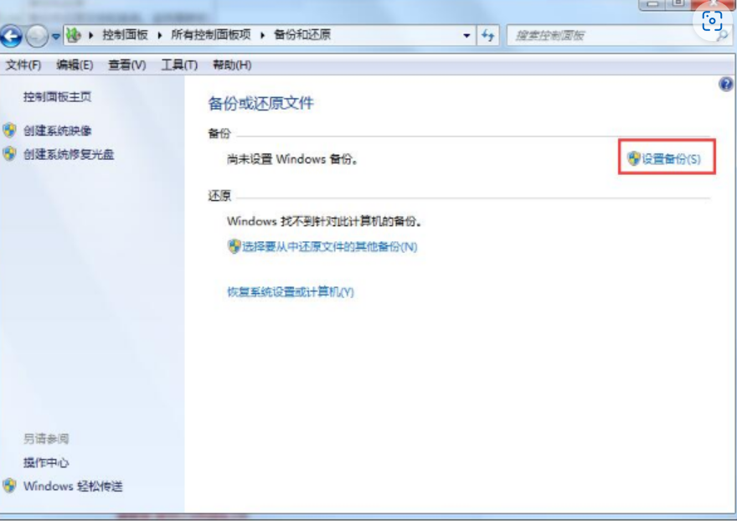
Task: Open the 文件(F) menu
Action: point(23,64)
